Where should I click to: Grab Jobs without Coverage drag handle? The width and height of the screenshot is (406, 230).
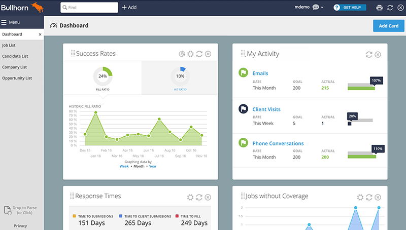pyautogui.click(x=243, y=196)
